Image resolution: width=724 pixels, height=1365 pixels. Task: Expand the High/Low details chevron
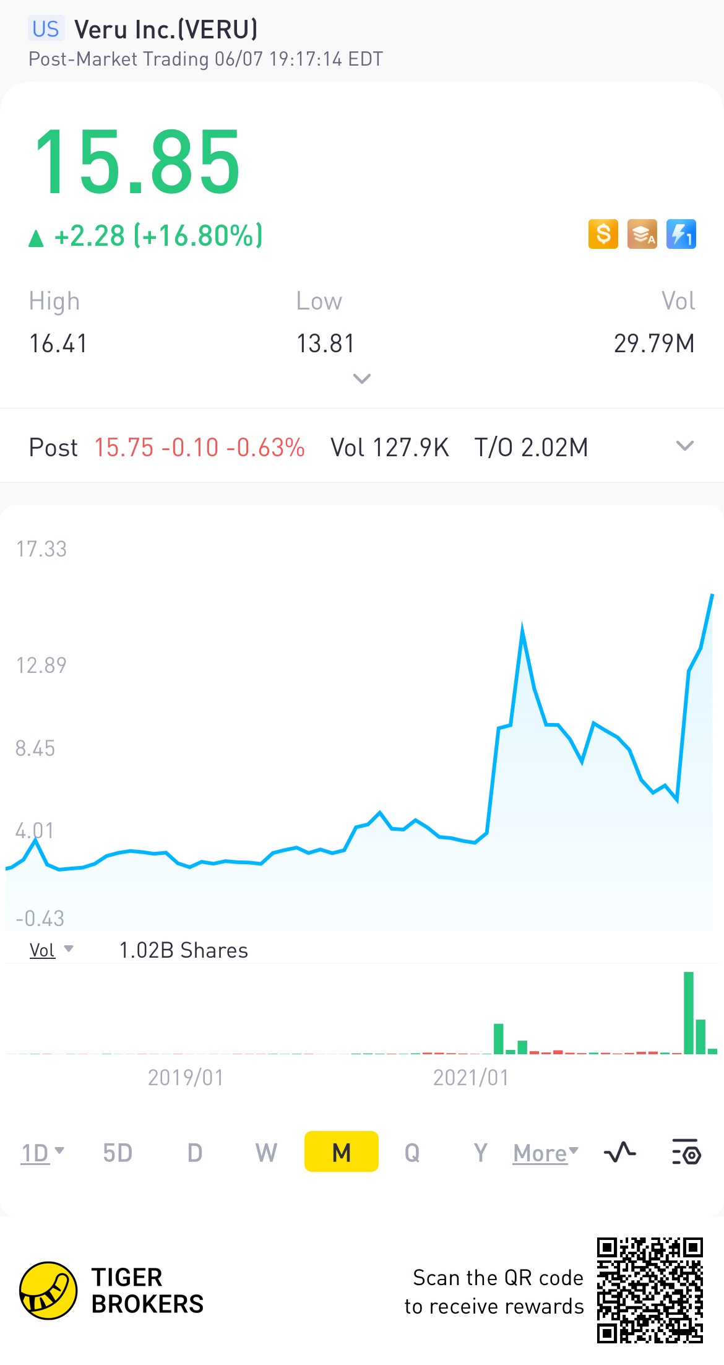tap(361, 378)
